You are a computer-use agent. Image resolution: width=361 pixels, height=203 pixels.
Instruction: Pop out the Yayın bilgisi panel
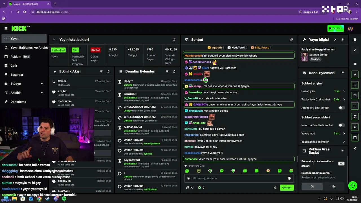[x=342, y=40]
